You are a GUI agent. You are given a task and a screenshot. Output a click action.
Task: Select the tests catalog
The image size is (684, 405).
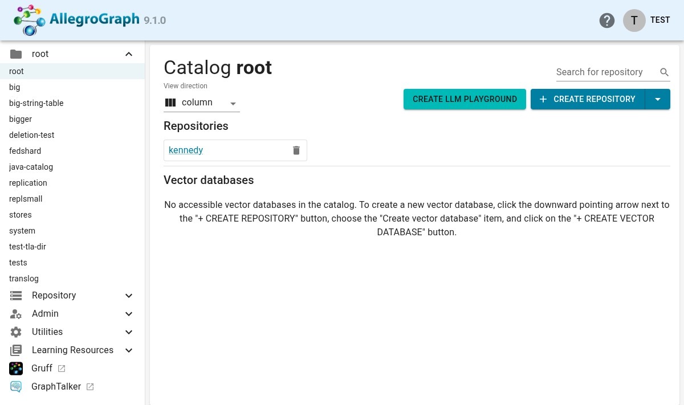[x=72, y=263]
